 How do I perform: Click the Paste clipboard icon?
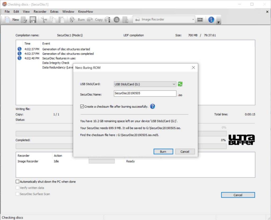[x=61, y=20]
